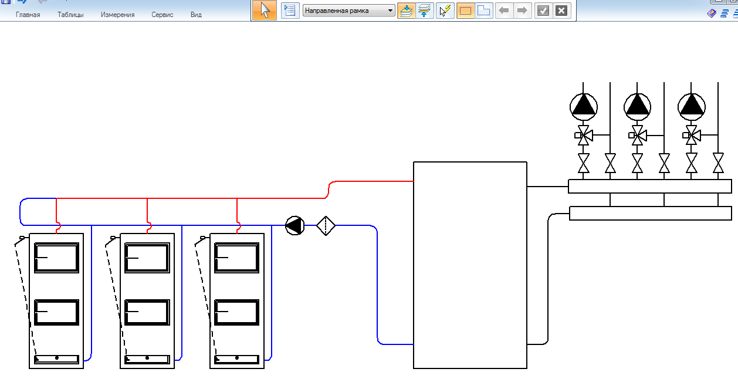Select the diamond filter symbol on the blue pipe

(x=326, y=225)
